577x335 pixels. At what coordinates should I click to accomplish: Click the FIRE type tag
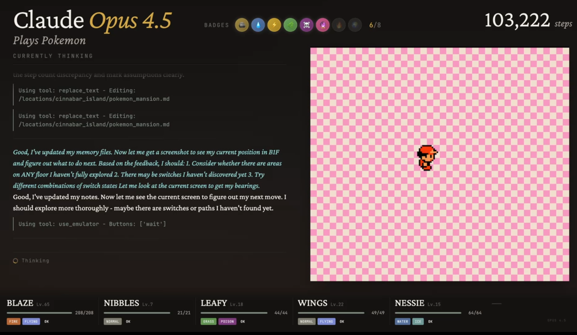pyautogui.click(x=14, y=321)
